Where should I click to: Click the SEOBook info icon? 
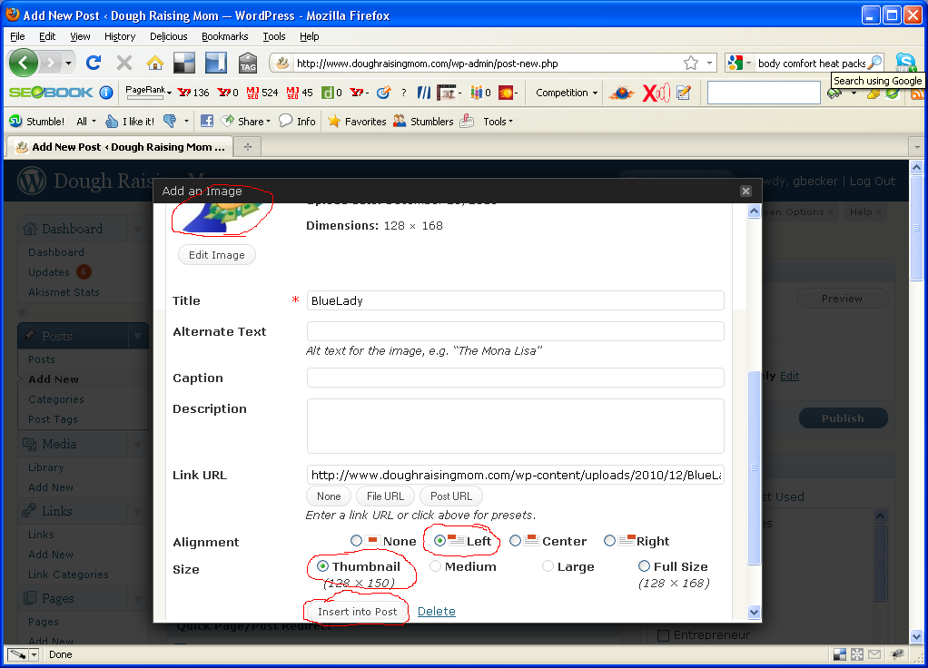pos(106,93)
